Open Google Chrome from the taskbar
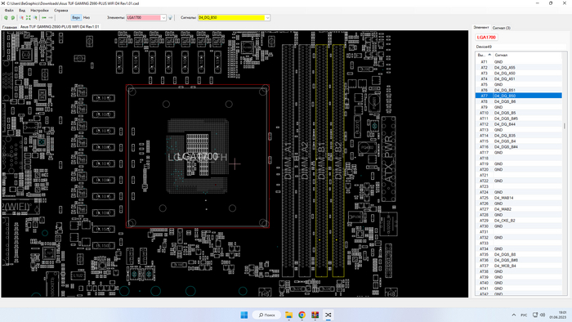This screenshot has height=322, width=572. click(302, 315)
